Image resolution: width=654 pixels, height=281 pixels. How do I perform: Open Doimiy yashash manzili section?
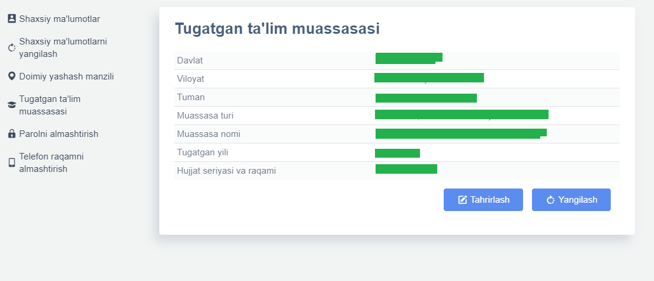66,76
